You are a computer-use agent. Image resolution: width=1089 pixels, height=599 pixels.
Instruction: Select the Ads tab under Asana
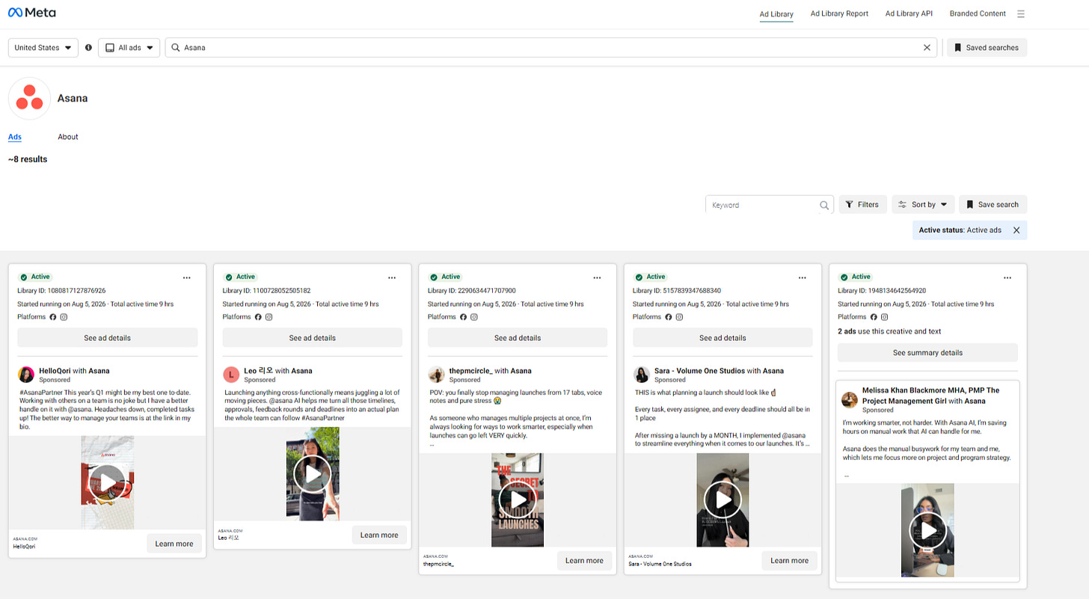click(x=15, y=137)
